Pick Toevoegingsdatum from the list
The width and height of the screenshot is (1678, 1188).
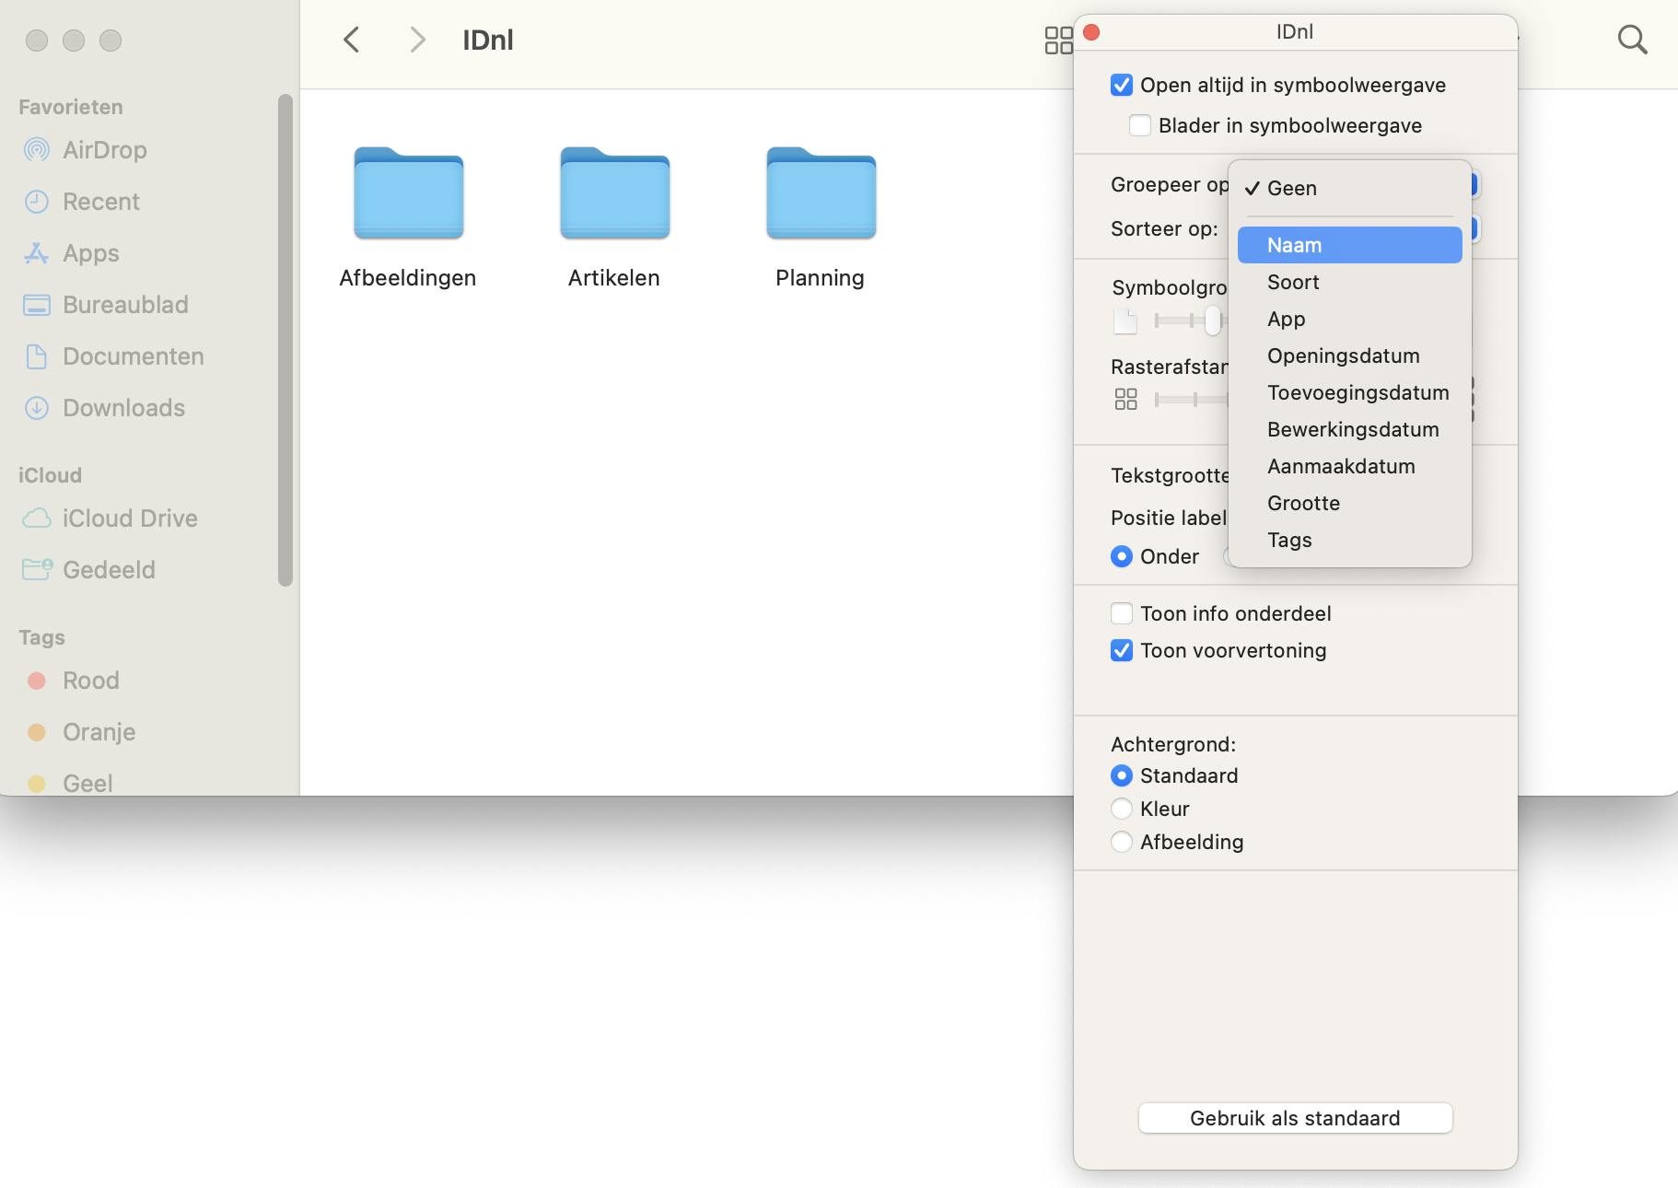[1358, 392]
